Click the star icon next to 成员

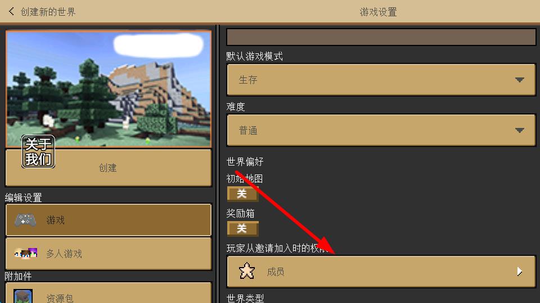(247, 271)
